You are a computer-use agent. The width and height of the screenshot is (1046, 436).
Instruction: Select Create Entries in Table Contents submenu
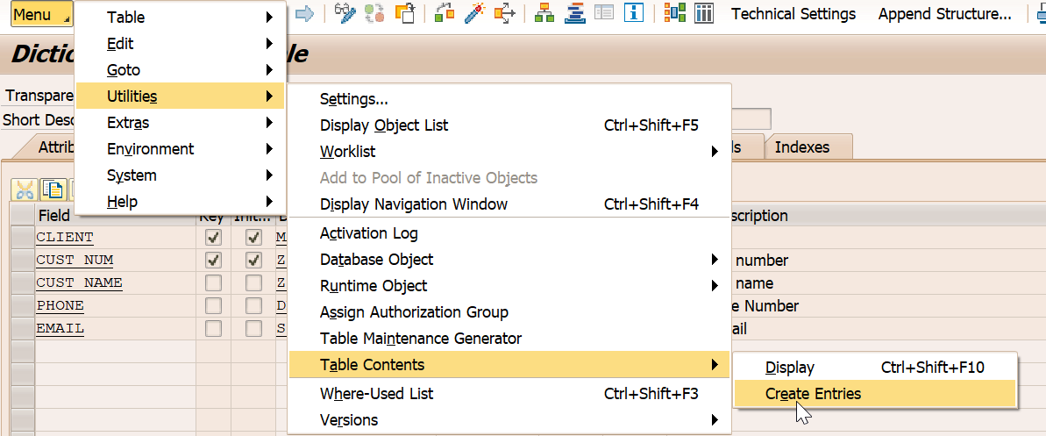[x=874, y=394]
